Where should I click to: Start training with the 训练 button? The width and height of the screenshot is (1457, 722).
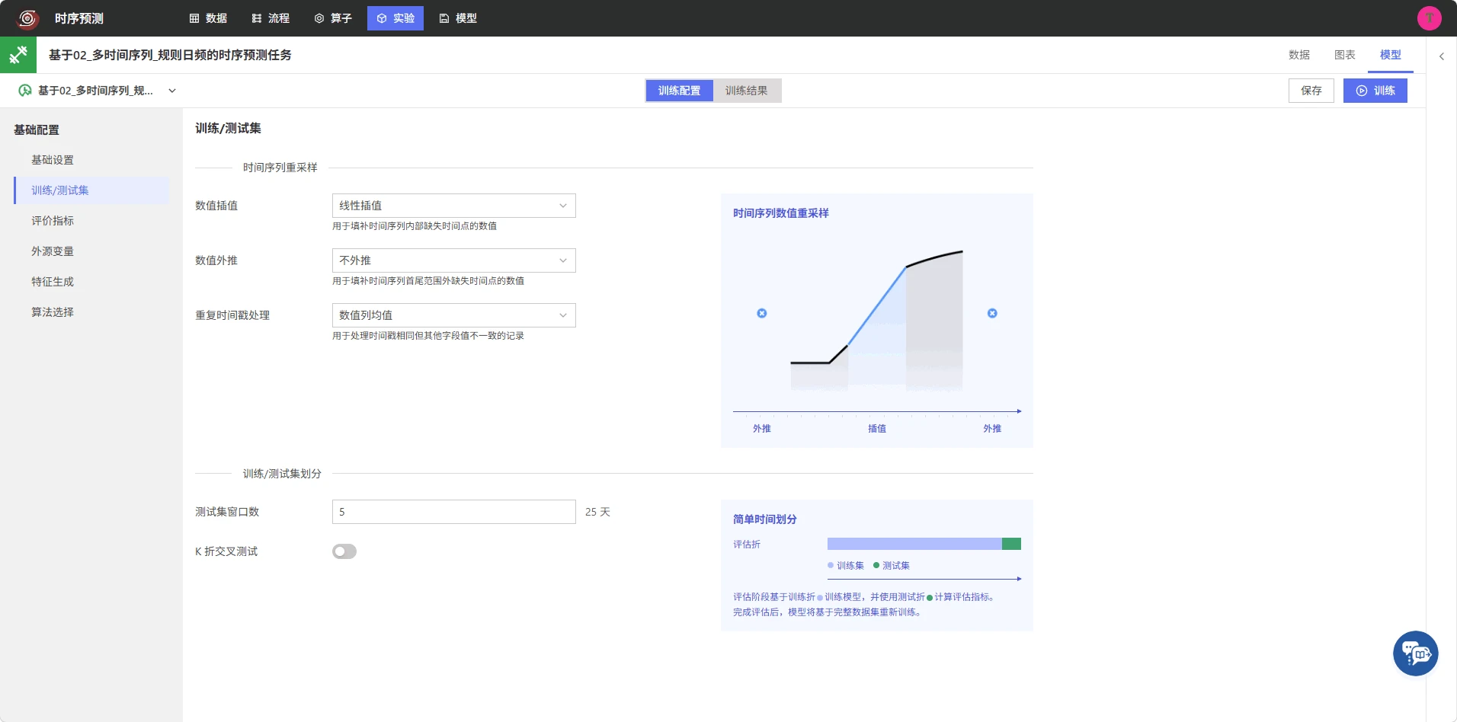point(1375,91)
